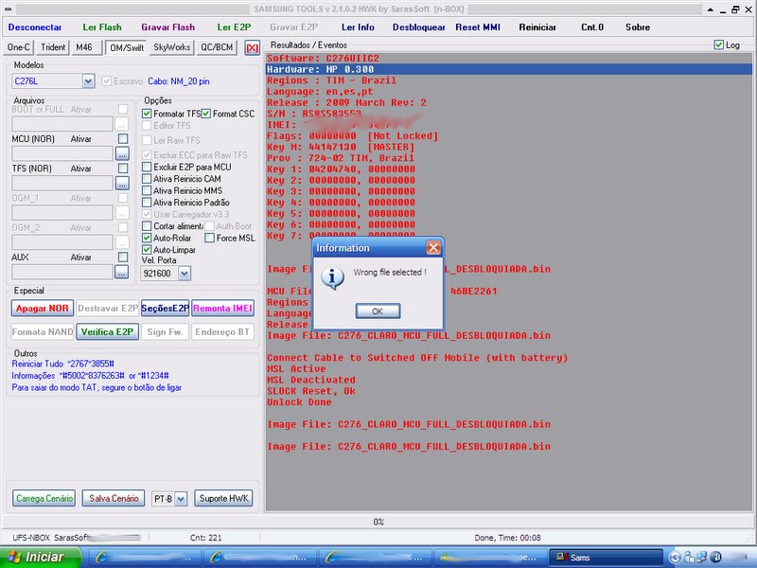Click Cnt.0 in the top menu
Screen dimensions: 757x568
(592, 27)
